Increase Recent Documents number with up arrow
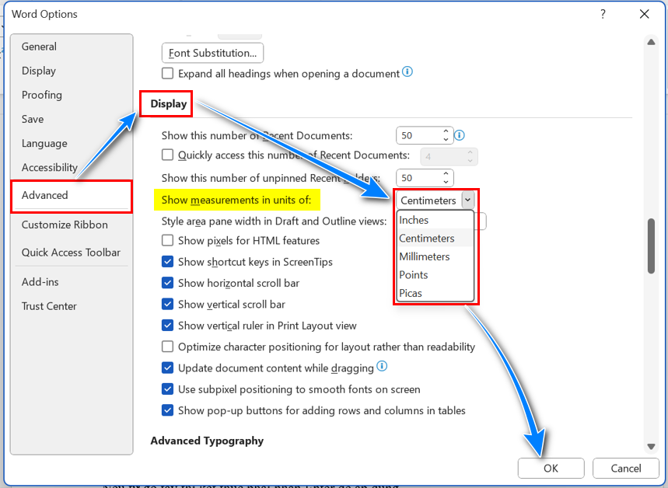Image resolution: width=668 pixels, height=488 pixels. (446, 131)
